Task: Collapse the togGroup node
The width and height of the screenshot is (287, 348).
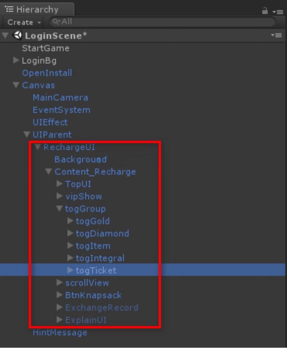Action: (x=59, y=208)
